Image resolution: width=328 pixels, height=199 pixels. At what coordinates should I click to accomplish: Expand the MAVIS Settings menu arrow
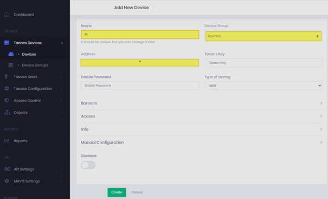(62, 181)
